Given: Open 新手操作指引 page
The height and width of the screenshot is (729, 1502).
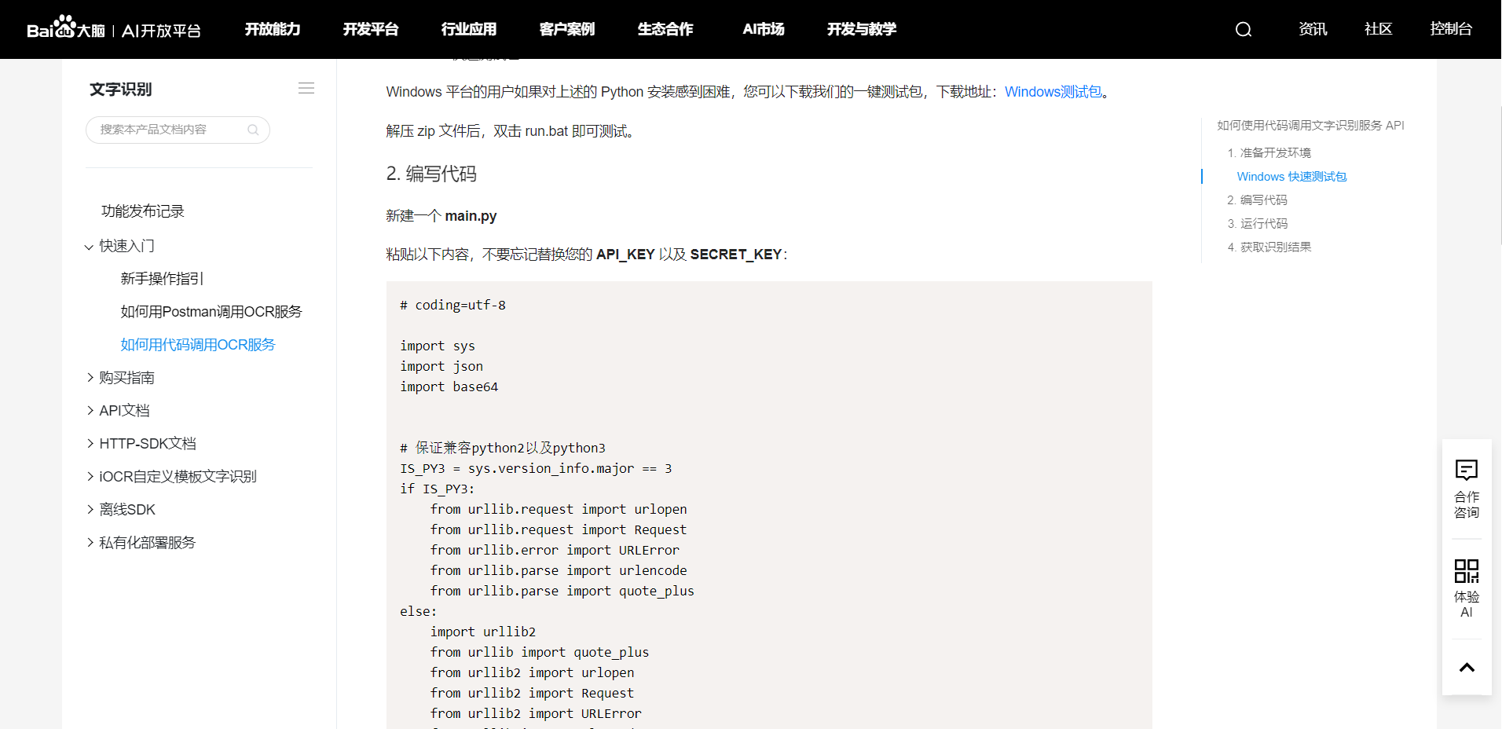Looking at the screenshot, I should [x=163, y=279].
